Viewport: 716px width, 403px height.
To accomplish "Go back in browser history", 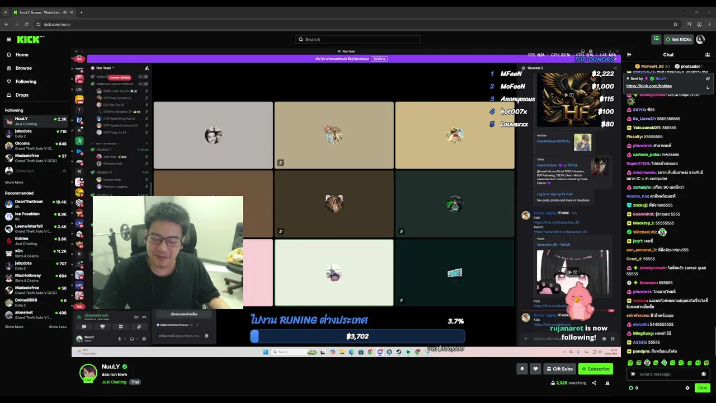I will coord(6,25).
